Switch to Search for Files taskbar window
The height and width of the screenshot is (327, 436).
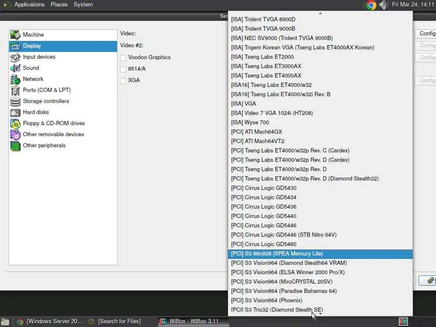(x=115, y=321)
